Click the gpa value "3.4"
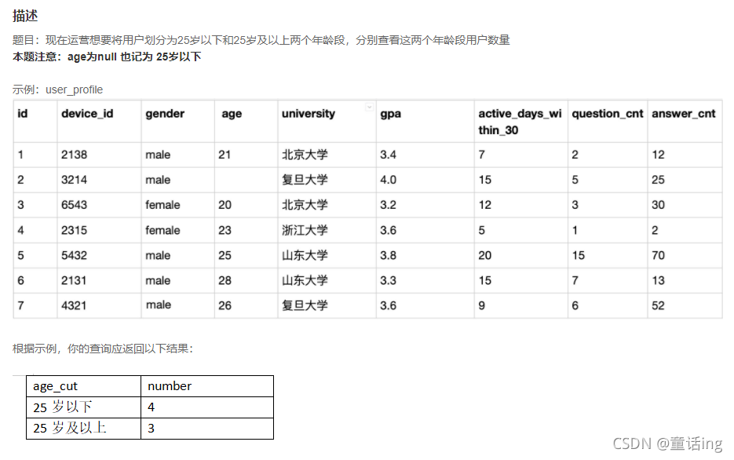 coord(388,155)
